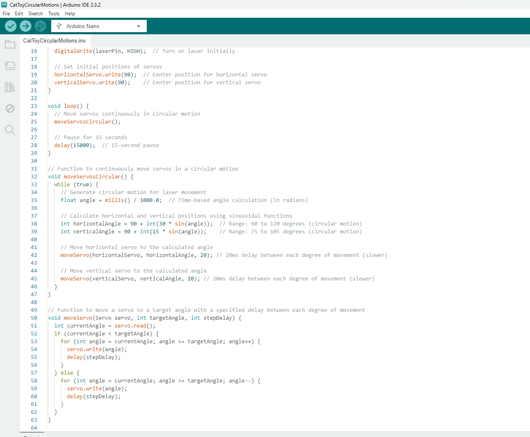Click comment '// Pause for 15 seconds'

pos(91,138)
